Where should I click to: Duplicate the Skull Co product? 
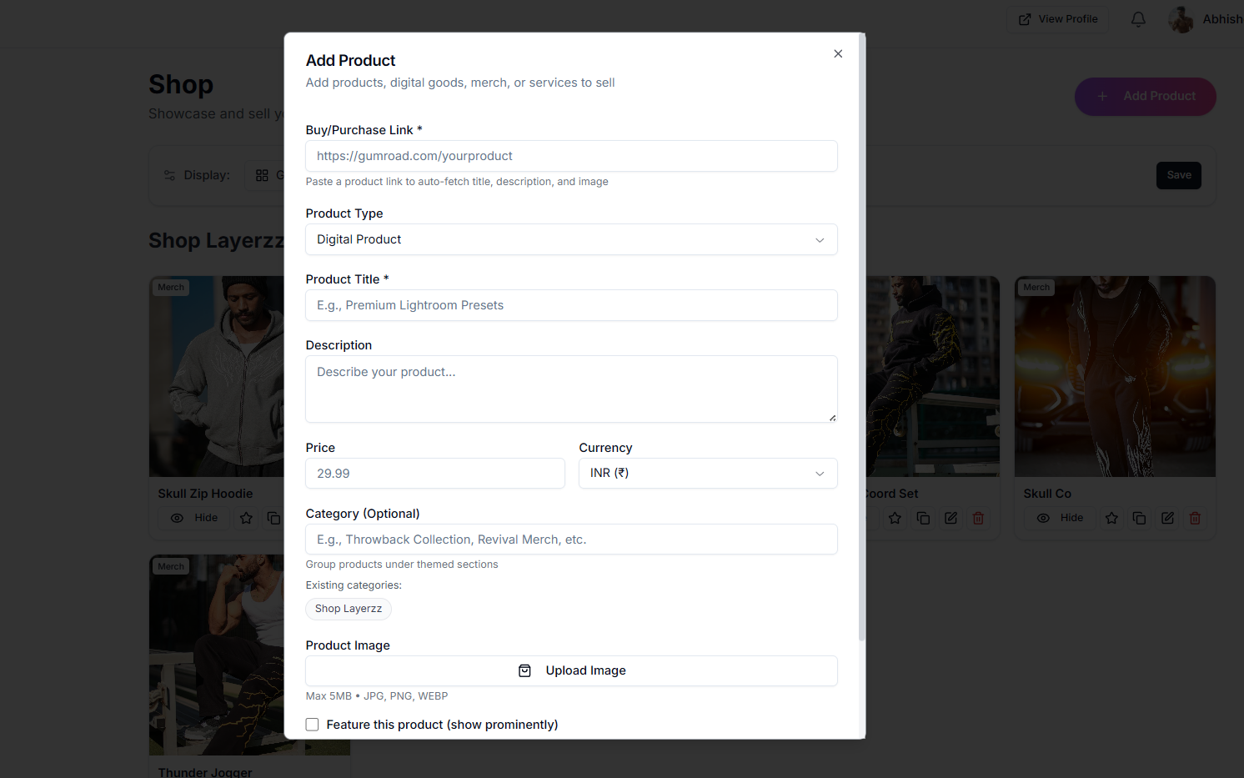point(1139,519)
